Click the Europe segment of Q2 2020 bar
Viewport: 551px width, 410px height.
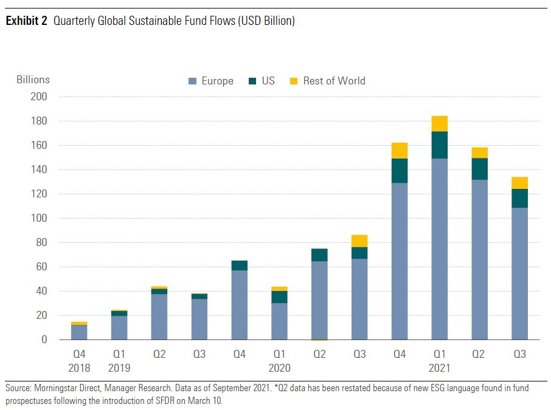pyautogui.click(x=319, y=300)
